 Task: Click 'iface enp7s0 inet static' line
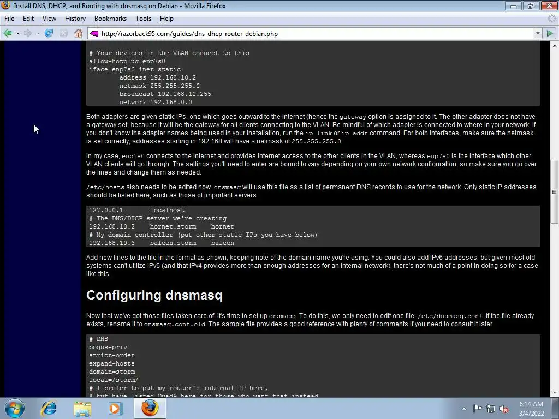click(135, 69)
